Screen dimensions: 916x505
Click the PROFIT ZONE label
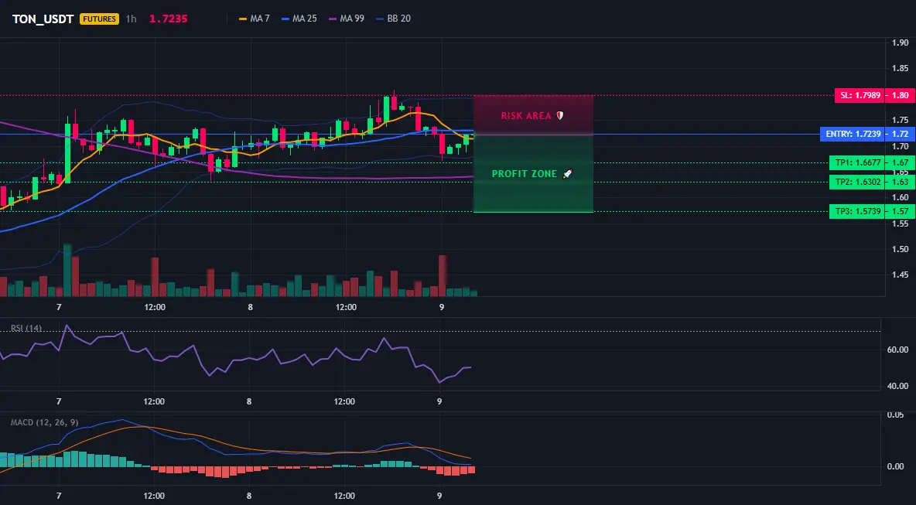click(525, 174)
